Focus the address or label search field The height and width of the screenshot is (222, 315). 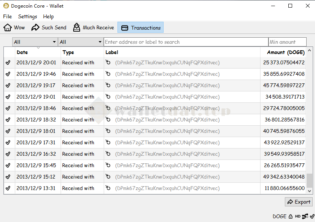[186, 42]
